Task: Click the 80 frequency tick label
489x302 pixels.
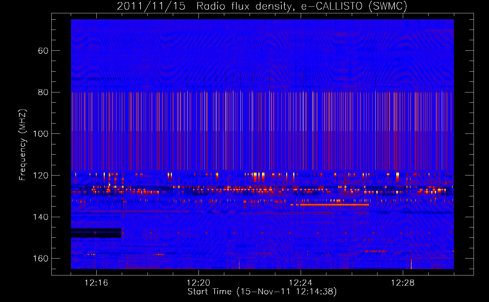Action: (x=43, y=92)
